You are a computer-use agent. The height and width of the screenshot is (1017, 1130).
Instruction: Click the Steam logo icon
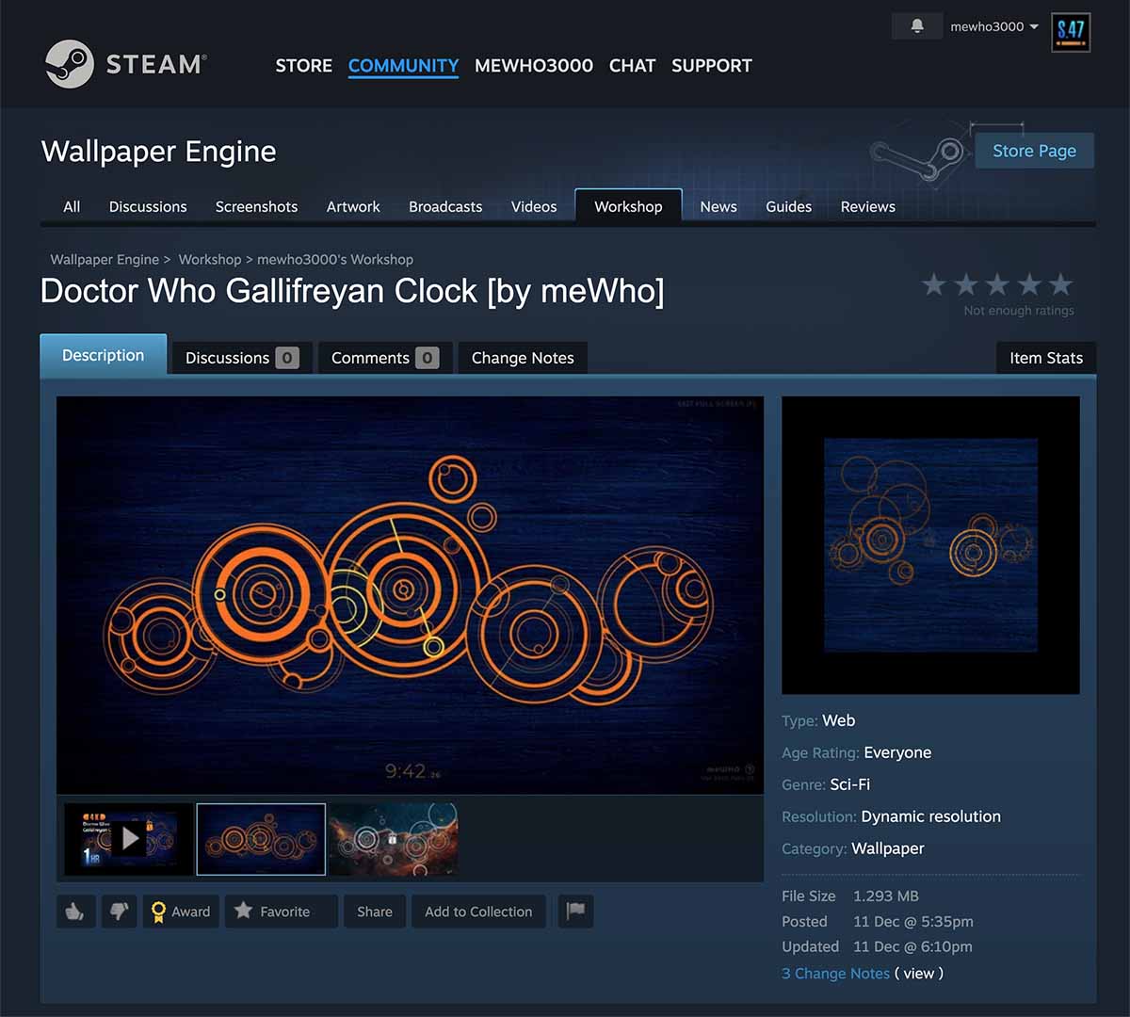[70, 64]
